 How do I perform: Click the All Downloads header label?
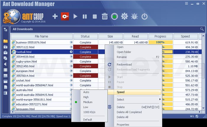point(23,29)
